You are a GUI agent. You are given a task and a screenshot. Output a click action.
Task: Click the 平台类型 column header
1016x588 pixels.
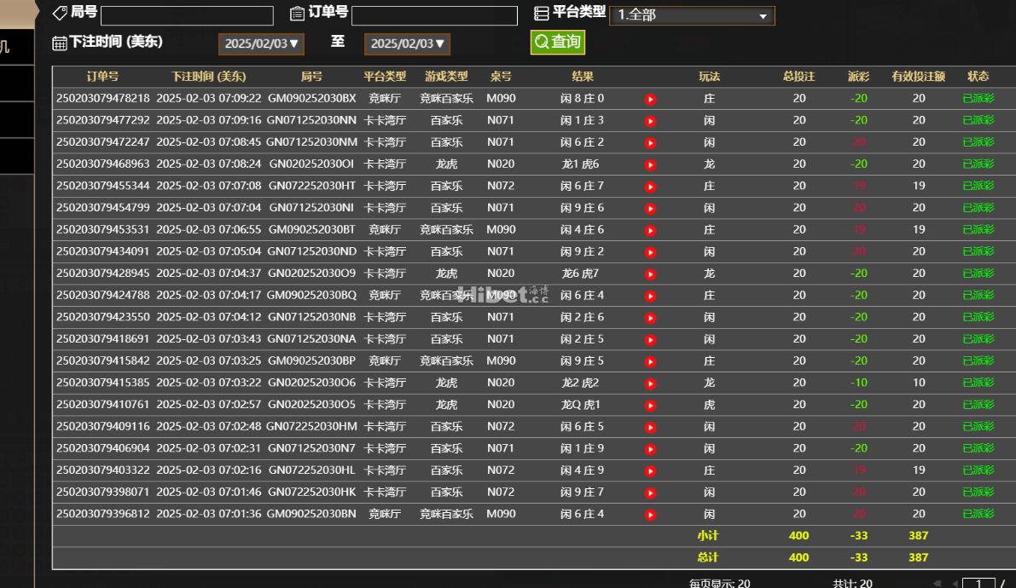coord(385,77)
